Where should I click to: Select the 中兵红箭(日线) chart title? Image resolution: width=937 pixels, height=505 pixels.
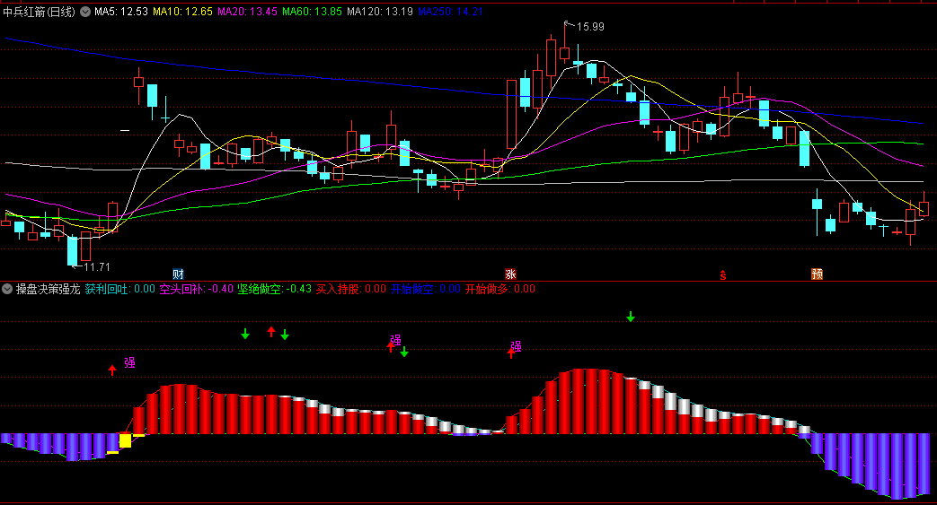40,12
